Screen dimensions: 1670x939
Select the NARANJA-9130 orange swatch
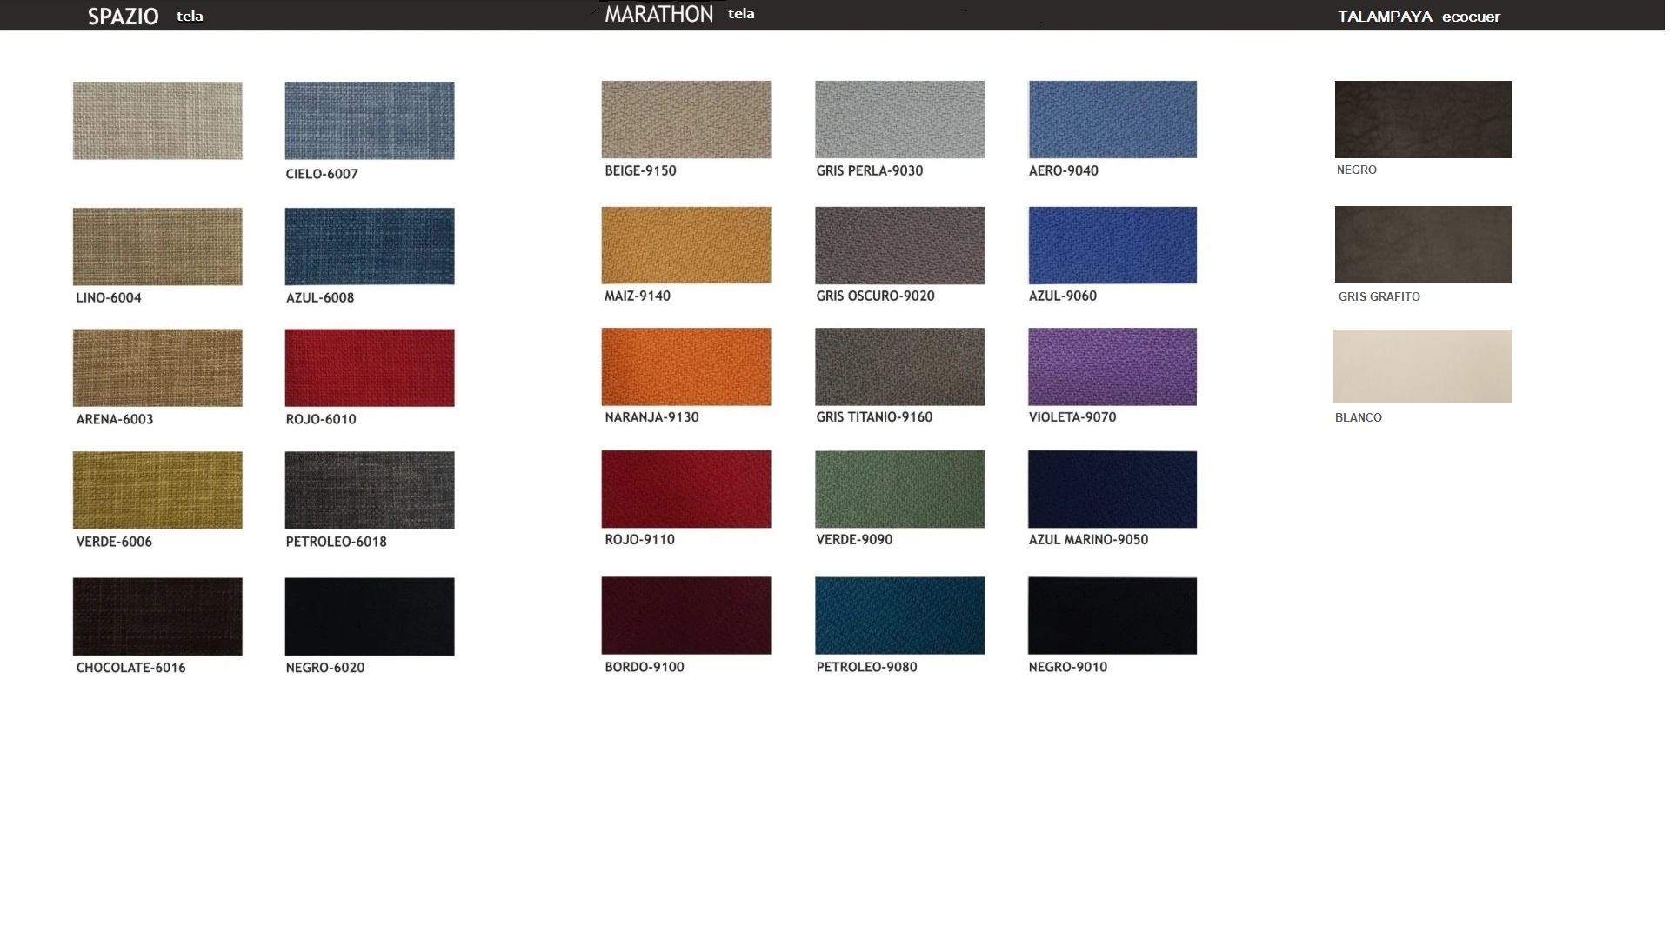pos(685,366)
